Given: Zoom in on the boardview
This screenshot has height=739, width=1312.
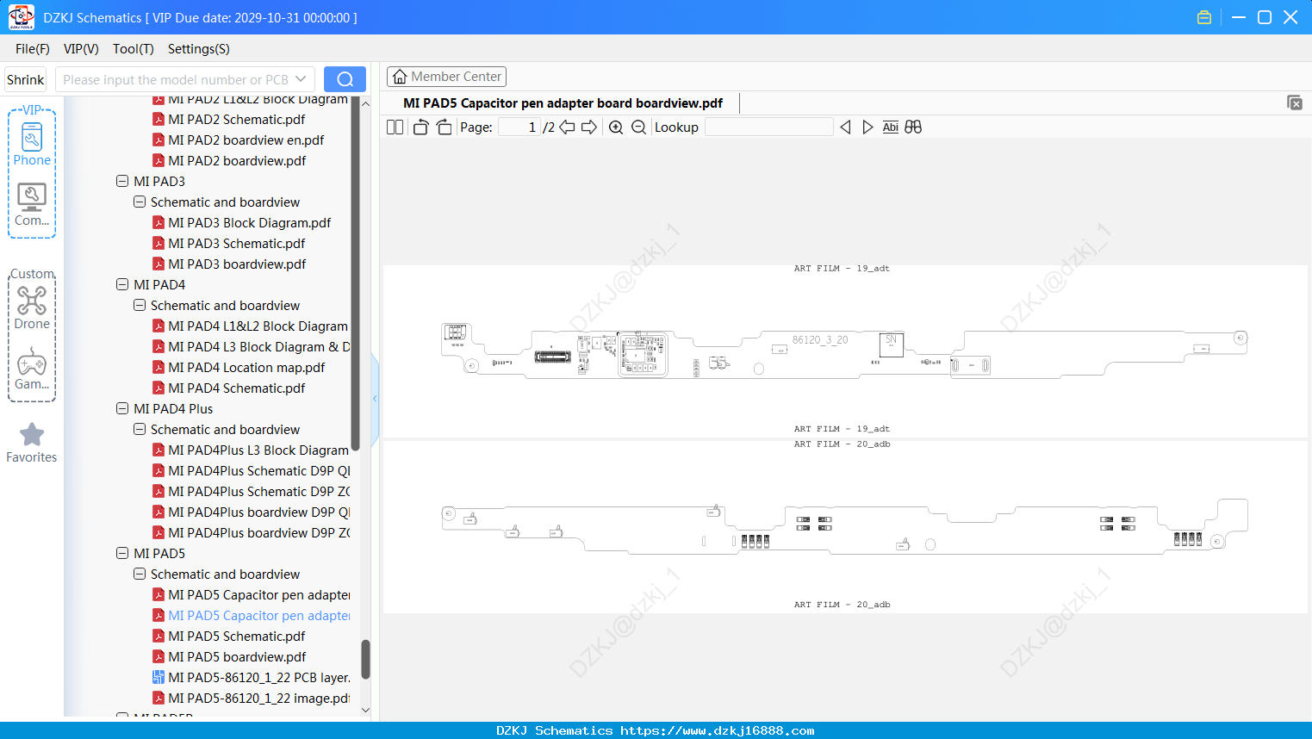Looking at the screenshot, I should (x=616, y=127).
